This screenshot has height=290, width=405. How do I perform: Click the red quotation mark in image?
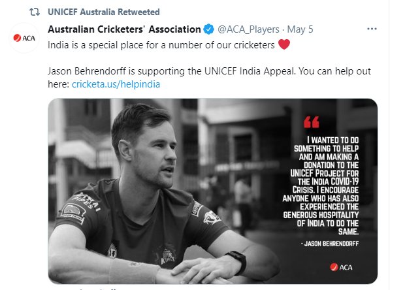coord(312,122)
